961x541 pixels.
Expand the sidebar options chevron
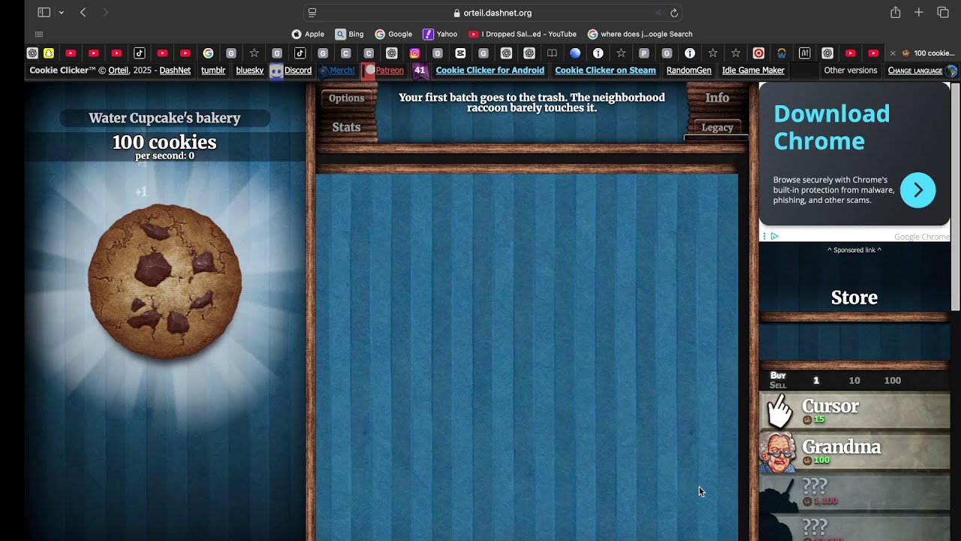[x=61, y=13]
